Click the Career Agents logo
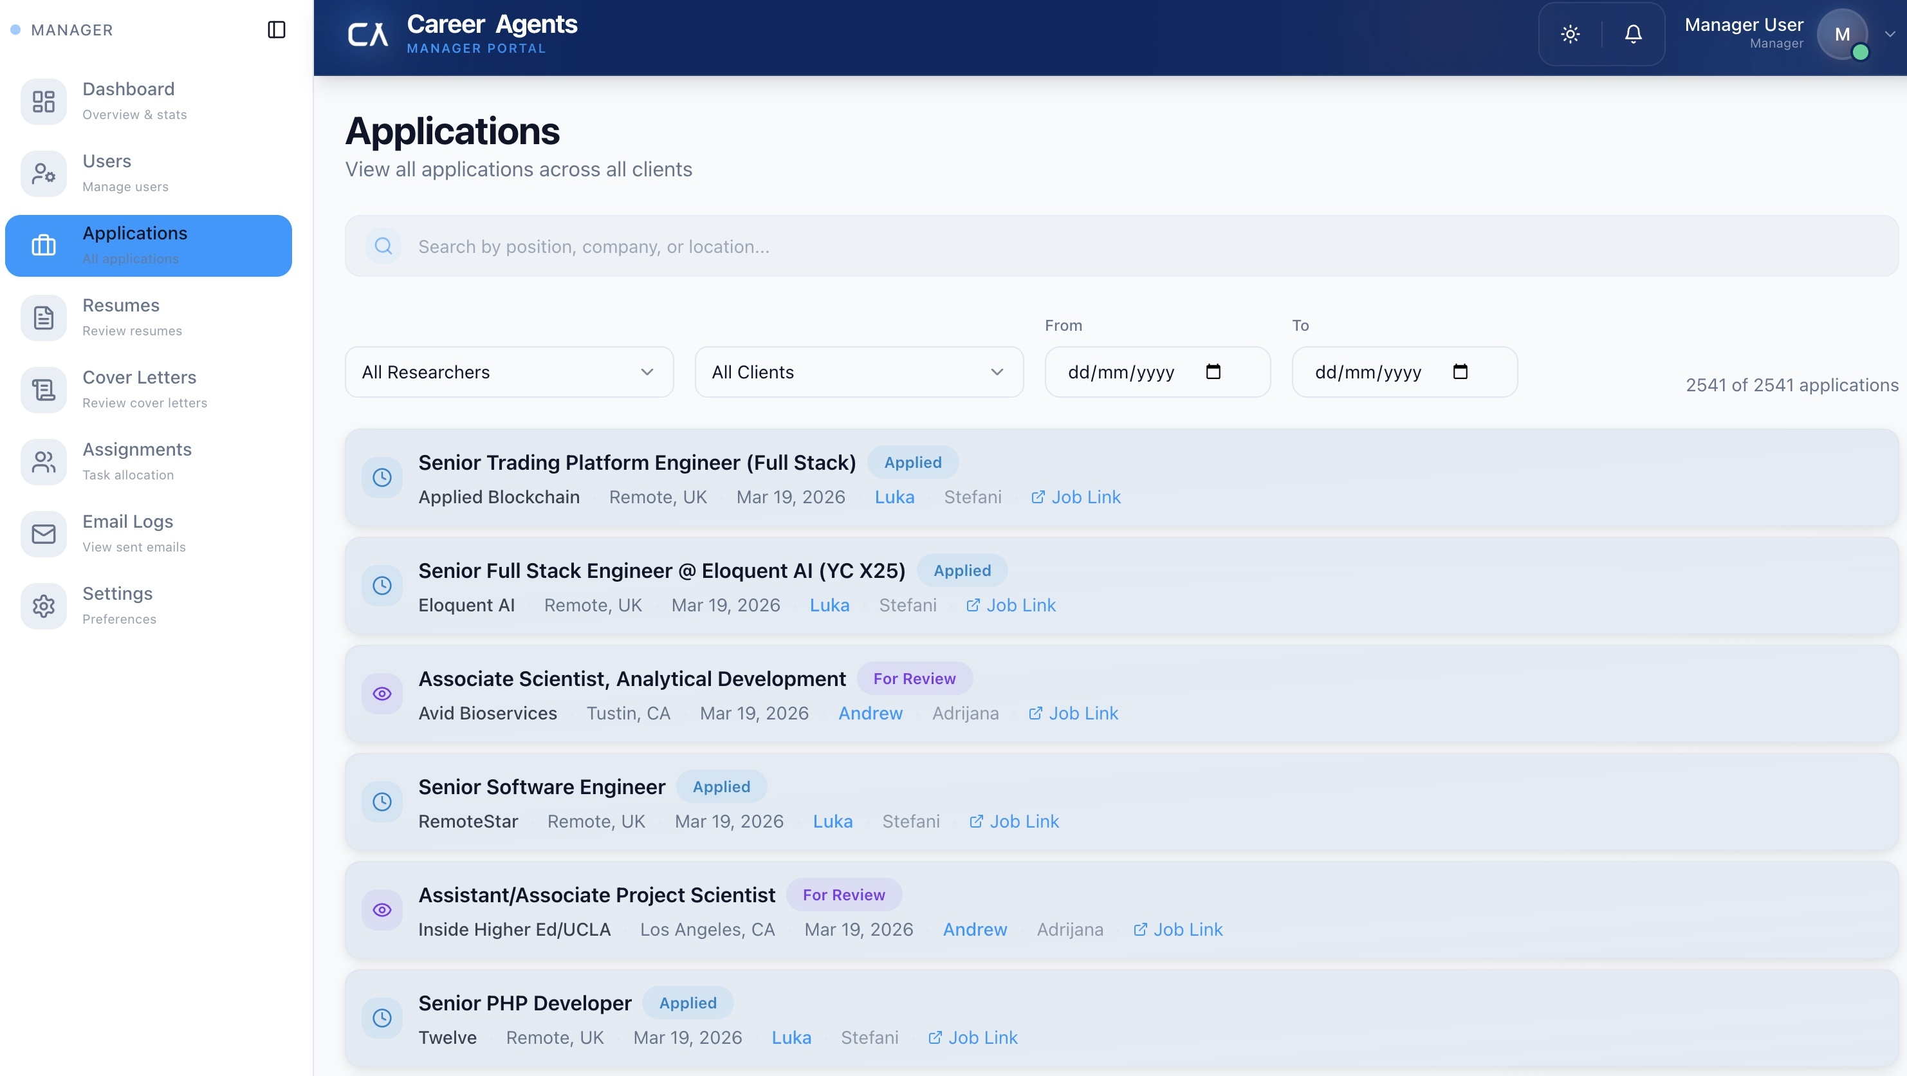Image resolution: width=1907 pixels, height=1076 pixels. pos(368,34)
